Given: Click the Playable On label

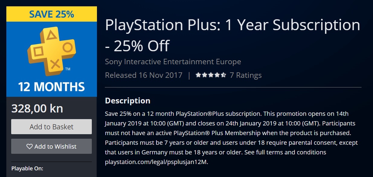Looking at the screenshot, I should (x=27, y=168).
